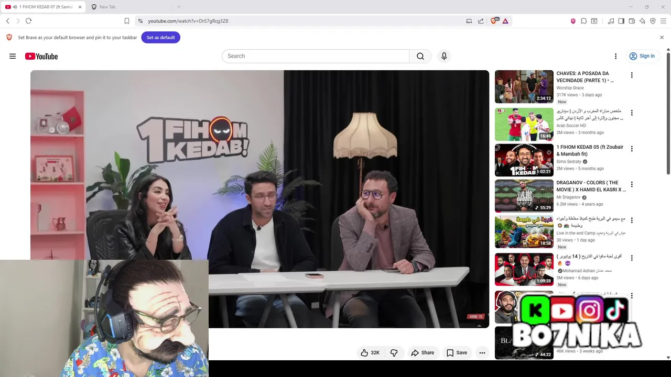Viewport: 671px width, 377px height.
Task: Like the video with 32K thumbs up
Action: click(370, 353)
